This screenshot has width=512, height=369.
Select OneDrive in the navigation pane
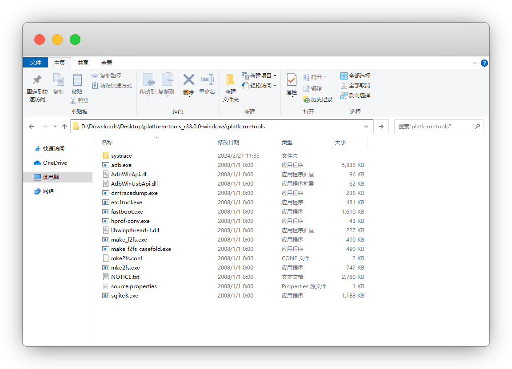(55, 163)
